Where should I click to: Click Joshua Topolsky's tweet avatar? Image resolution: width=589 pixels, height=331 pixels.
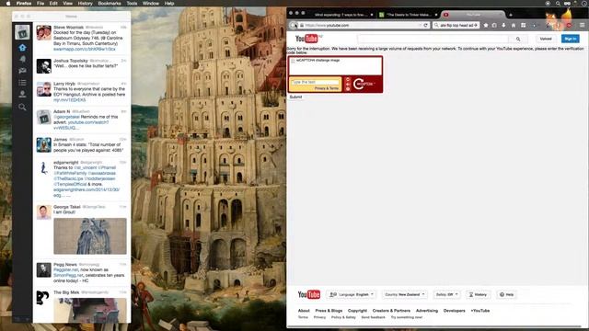click(x=44, y=66)
